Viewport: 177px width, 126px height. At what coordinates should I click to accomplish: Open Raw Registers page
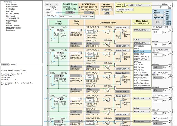(x=12, y=7)
